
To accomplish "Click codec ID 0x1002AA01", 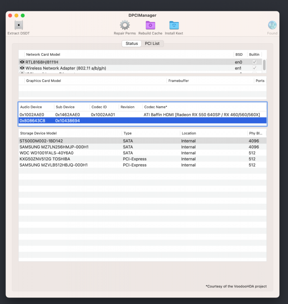I will (103, 115).
